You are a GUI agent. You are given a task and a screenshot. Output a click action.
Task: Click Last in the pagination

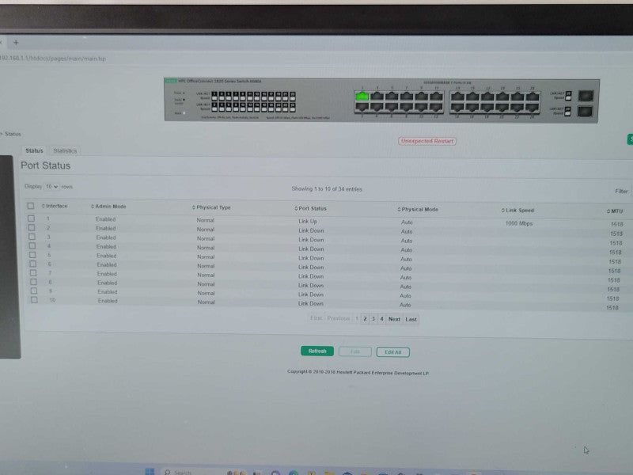411,320
